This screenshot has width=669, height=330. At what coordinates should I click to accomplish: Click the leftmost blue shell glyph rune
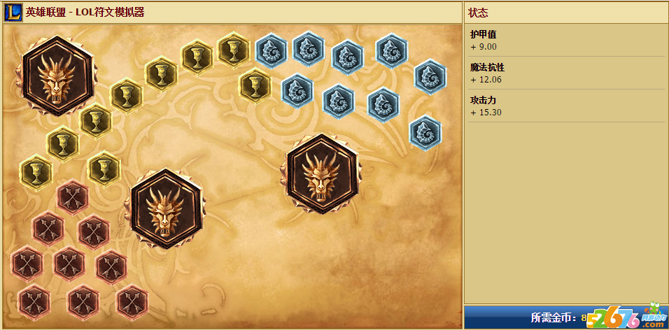(272, 51)
